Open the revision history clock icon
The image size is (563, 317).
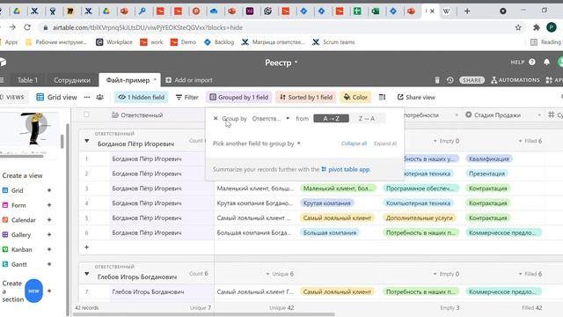pyautogui.click(x=450, y=80)
